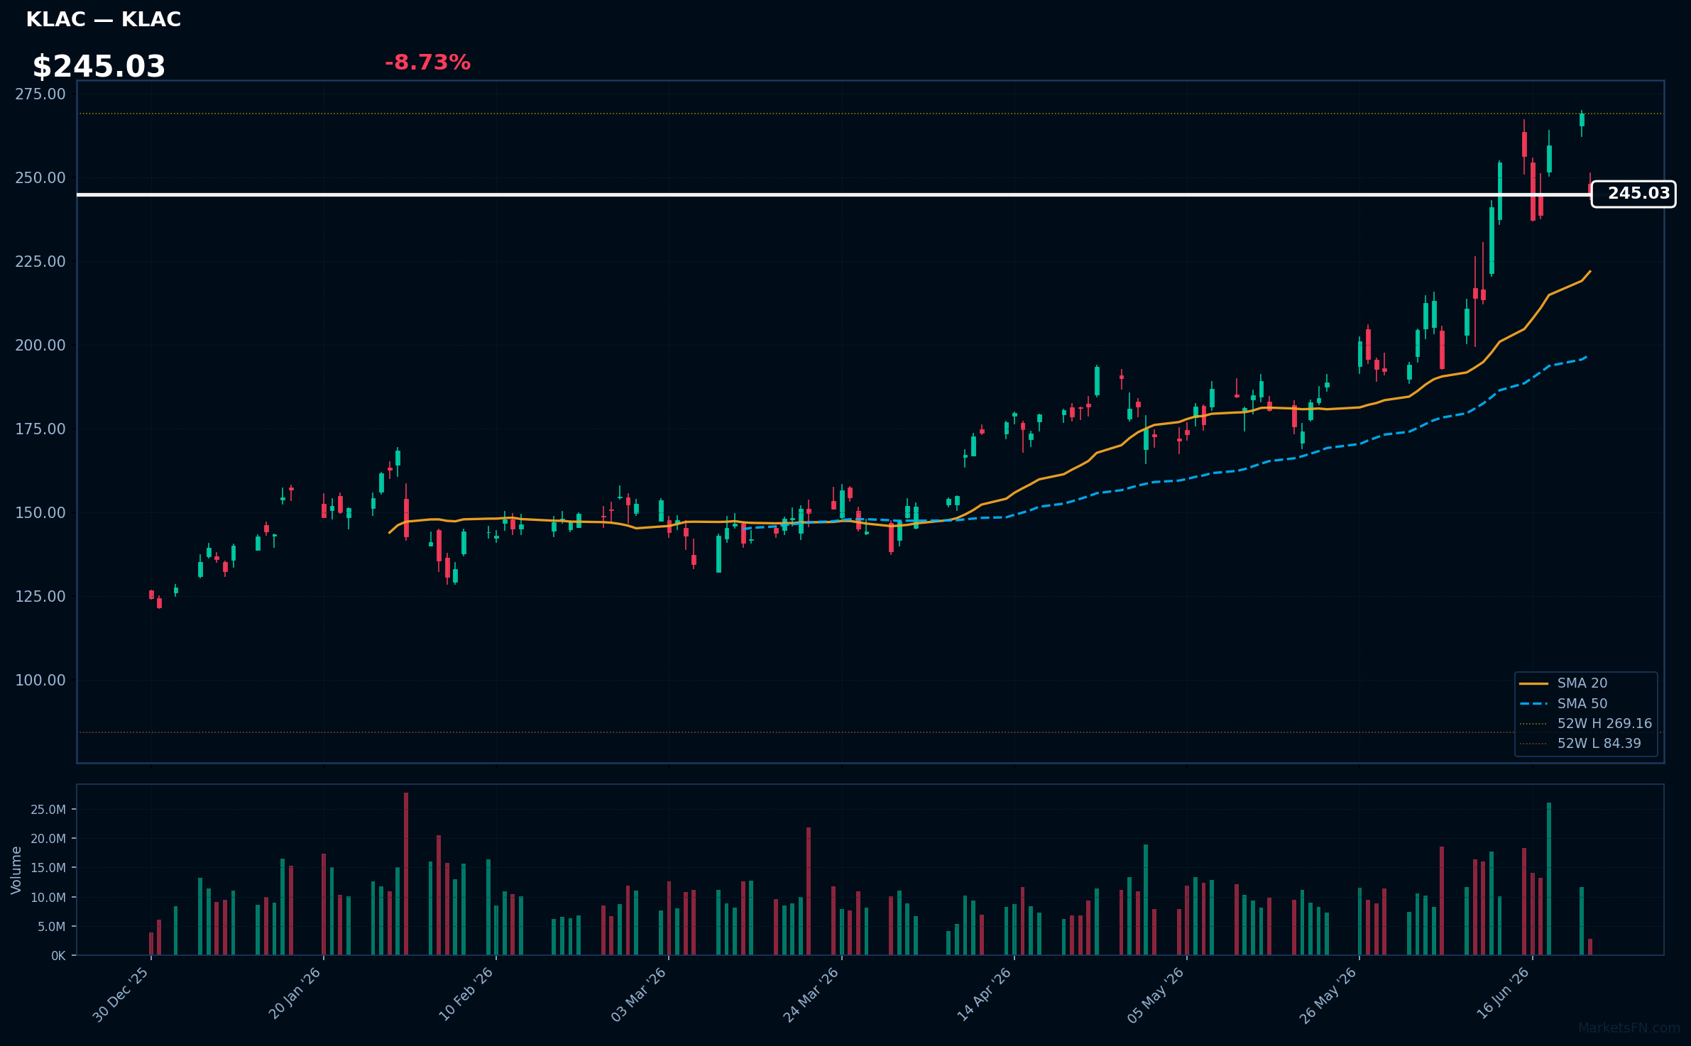This screenshot has height=1046, width=1691.
Task: Click the "250.00" price axis label
Action: coord(40,178)
